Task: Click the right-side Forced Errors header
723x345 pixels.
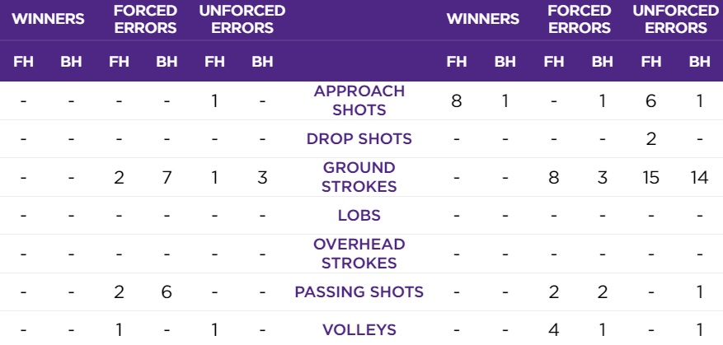Action: coord(580,20)
